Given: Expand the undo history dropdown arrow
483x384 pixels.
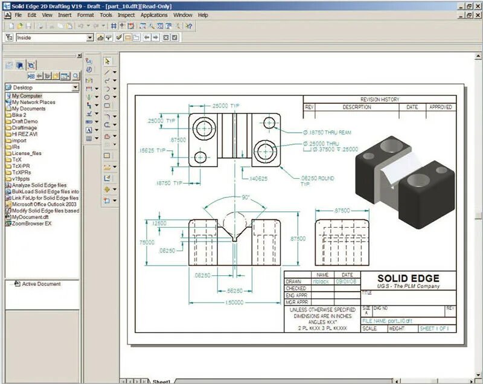Looking at the screenshot, I should click(x=88, y=26).
